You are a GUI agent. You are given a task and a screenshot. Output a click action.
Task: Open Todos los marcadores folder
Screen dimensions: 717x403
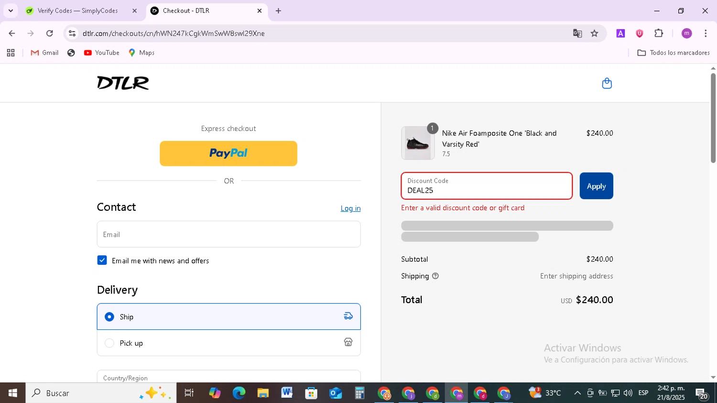(674, 53)
